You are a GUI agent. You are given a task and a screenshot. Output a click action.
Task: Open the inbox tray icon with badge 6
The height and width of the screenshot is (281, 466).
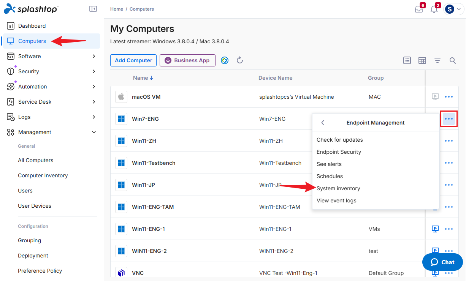tap(419, 9)
